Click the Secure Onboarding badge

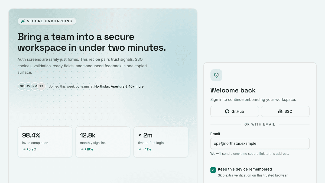(47, 21)
